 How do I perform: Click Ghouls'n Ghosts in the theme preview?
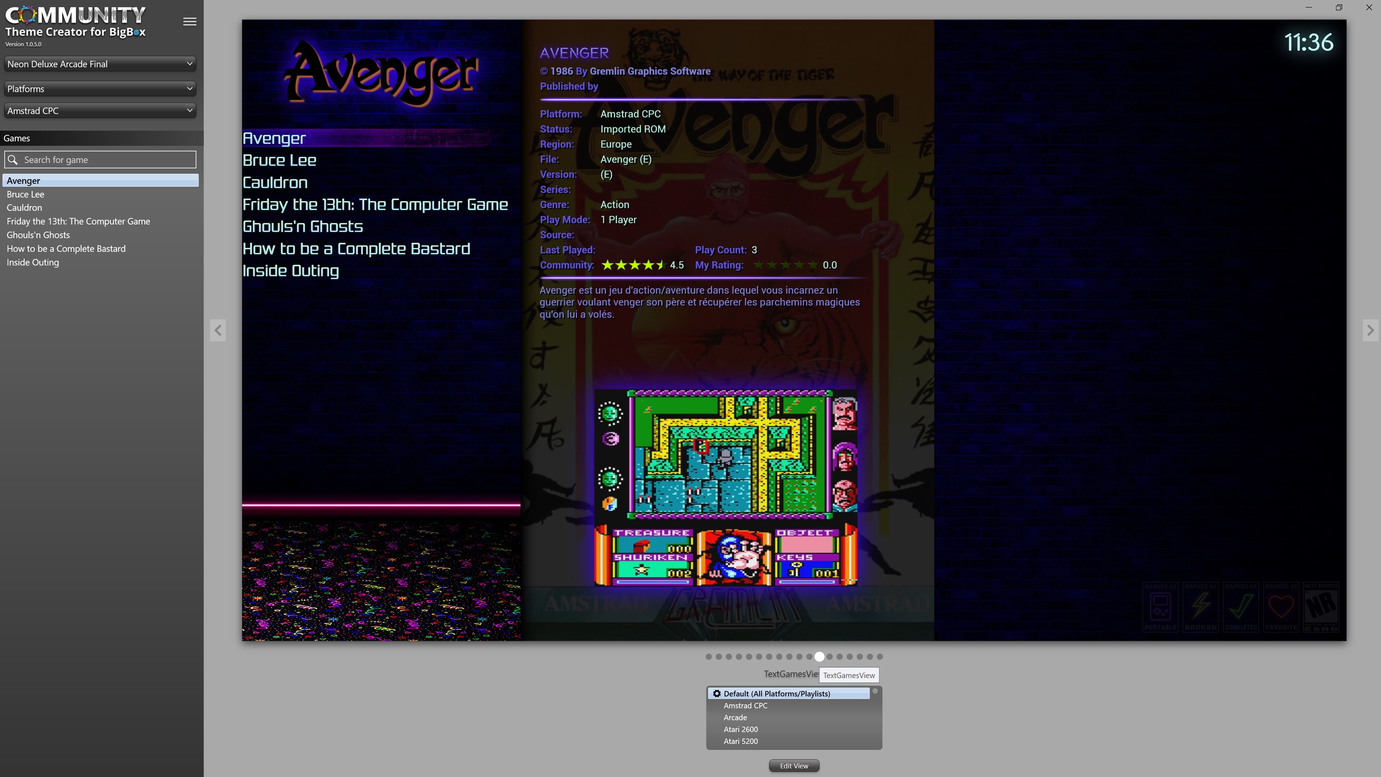(x=303, y=226)
